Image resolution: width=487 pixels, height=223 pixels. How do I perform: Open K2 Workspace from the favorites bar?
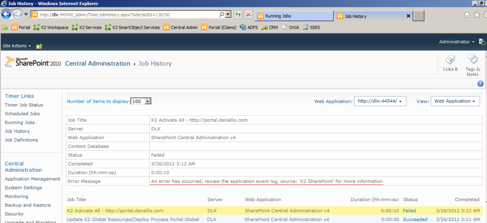(x=51, y=27)
